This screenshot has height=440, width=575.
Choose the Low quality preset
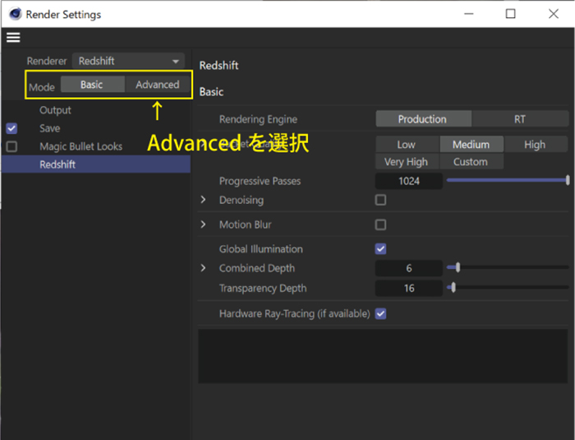coord(406,144)
